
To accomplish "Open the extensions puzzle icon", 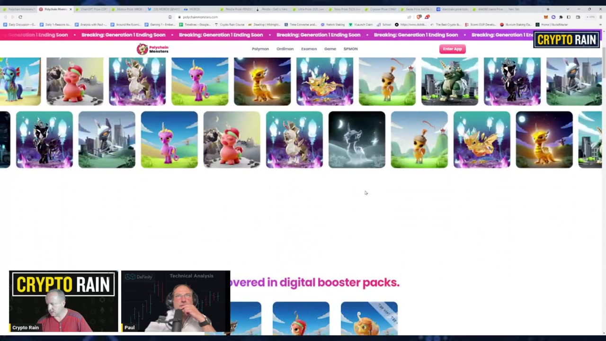I will click(561, 17).
